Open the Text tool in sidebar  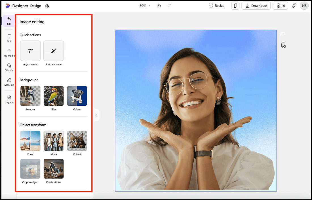[9, 38]
